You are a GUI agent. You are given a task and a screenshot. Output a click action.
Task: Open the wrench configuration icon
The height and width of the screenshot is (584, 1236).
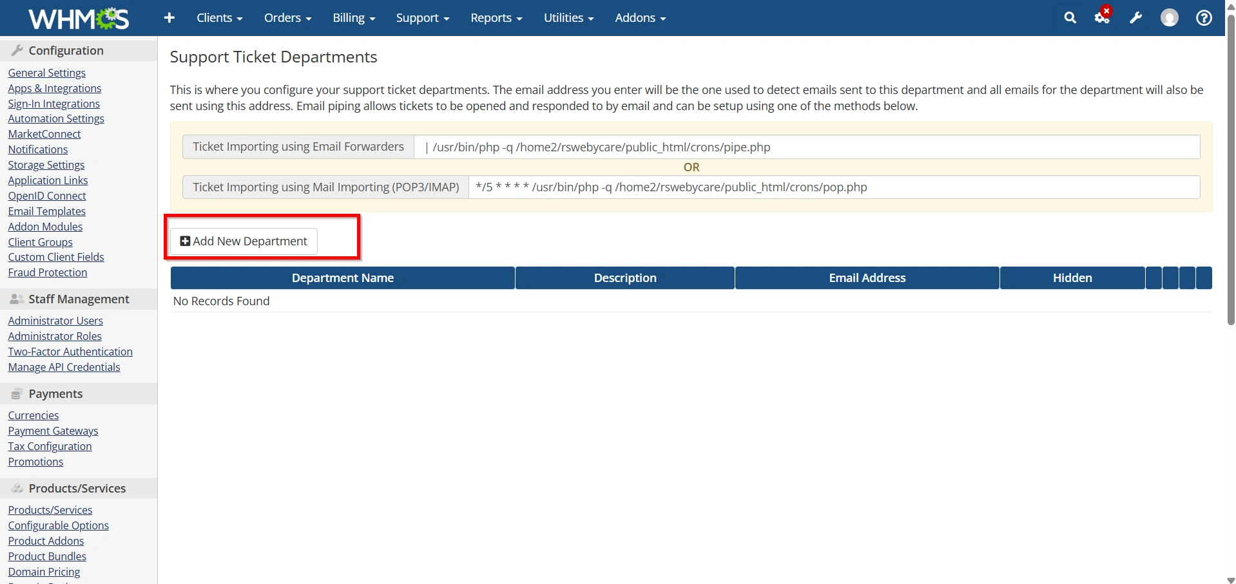pyautogui.click(x=1136, y=18)
